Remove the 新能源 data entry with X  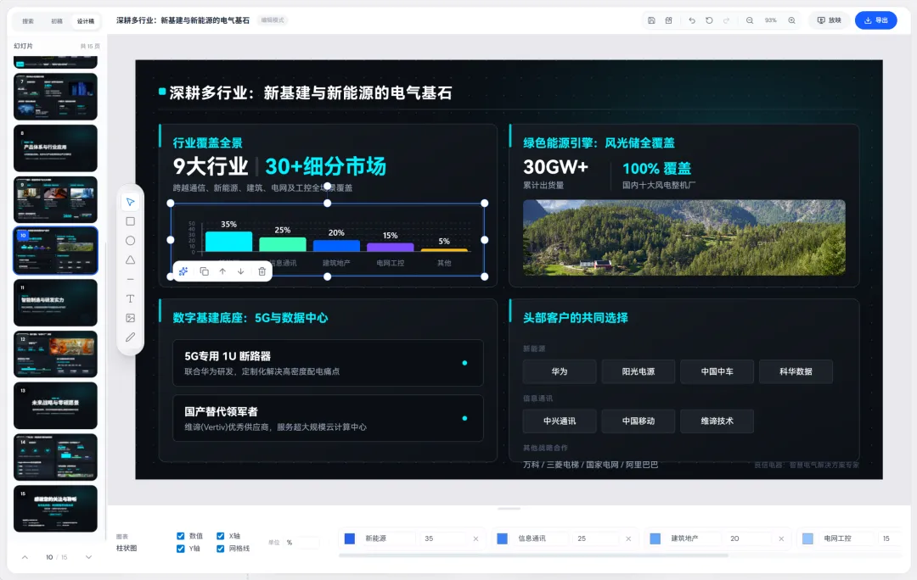476,538
